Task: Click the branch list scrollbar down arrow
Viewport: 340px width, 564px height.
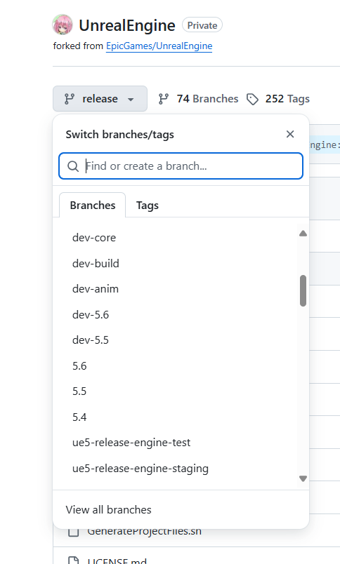Action: pyautogui.click(x=303, y=478)
